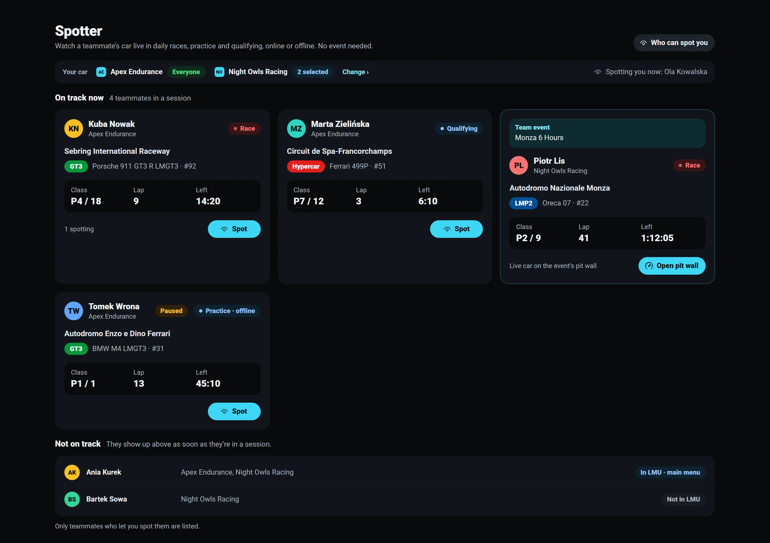This screenshot has height=543, width=770.
Task: Click the eye icon beside 'Spotting you now'
Action: click(x=598, y=72)
